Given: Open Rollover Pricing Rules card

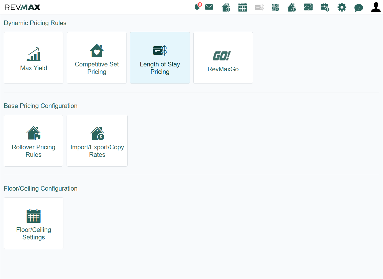Looking at the screenshot, I should [x=33, y=141].
